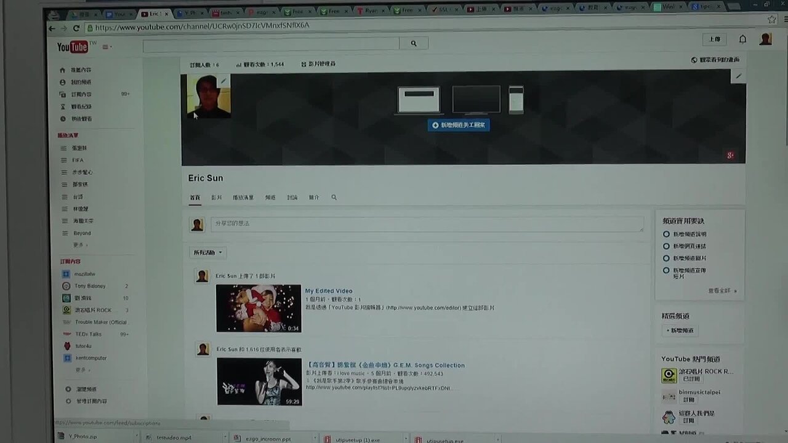The height and width of the screenshot is (443, 788).
Task: Open kentcomputer subscription
Action: click(90, 358)
